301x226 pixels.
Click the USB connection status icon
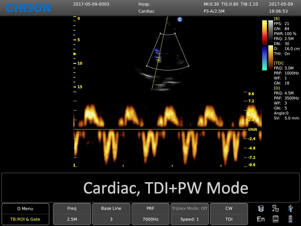click(x=290, y=208)
